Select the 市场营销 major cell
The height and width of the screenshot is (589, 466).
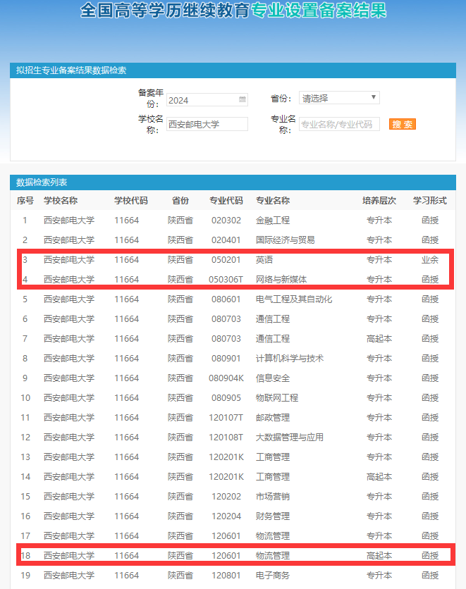coord(273,497)
